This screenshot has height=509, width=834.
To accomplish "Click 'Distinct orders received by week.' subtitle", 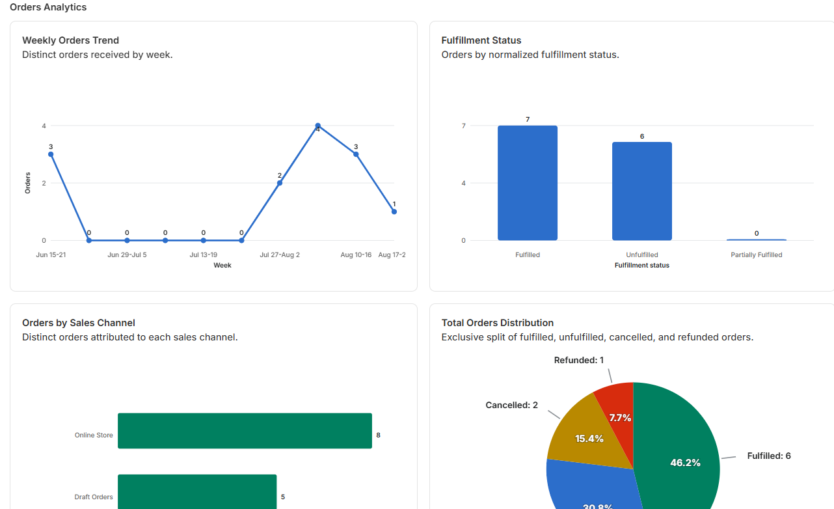I will 98,55.
